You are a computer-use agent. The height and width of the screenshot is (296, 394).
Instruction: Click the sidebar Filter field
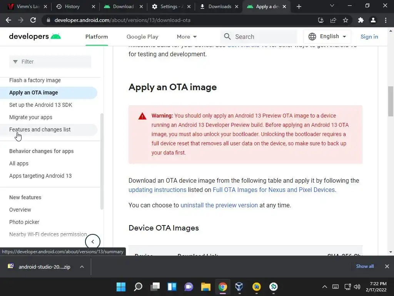[x=50, y=62]
